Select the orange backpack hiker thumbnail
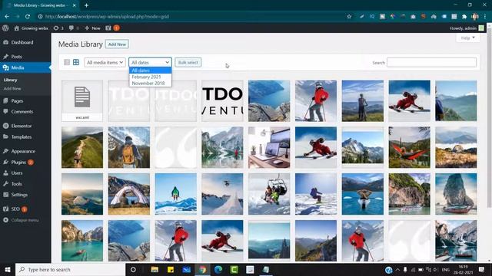Screen dimensions: 492x276 (129, 147)
